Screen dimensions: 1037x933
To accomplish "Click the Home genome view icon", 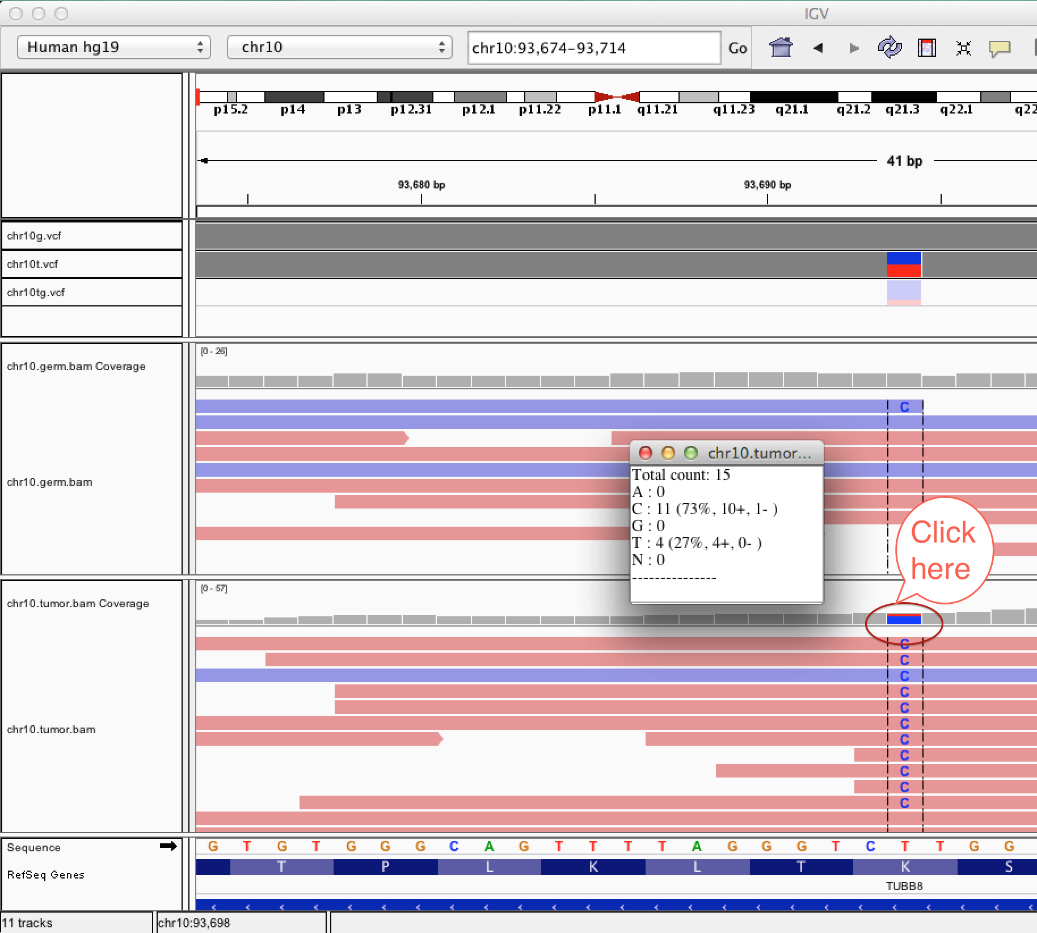I will (x=781, y=48).
